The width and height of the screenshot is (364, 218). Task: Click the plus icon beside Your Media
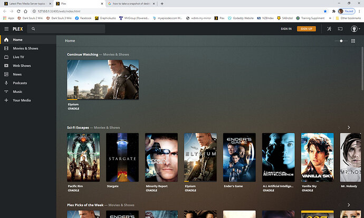click(6, 100)
